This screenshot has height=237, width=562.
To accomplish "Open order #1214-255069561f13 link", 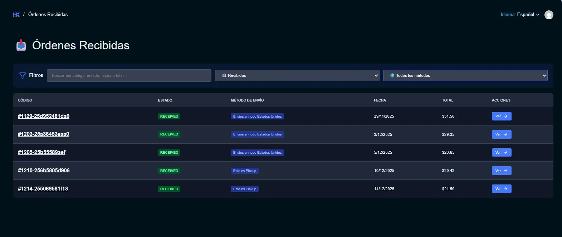I will [x=43, y=189].
